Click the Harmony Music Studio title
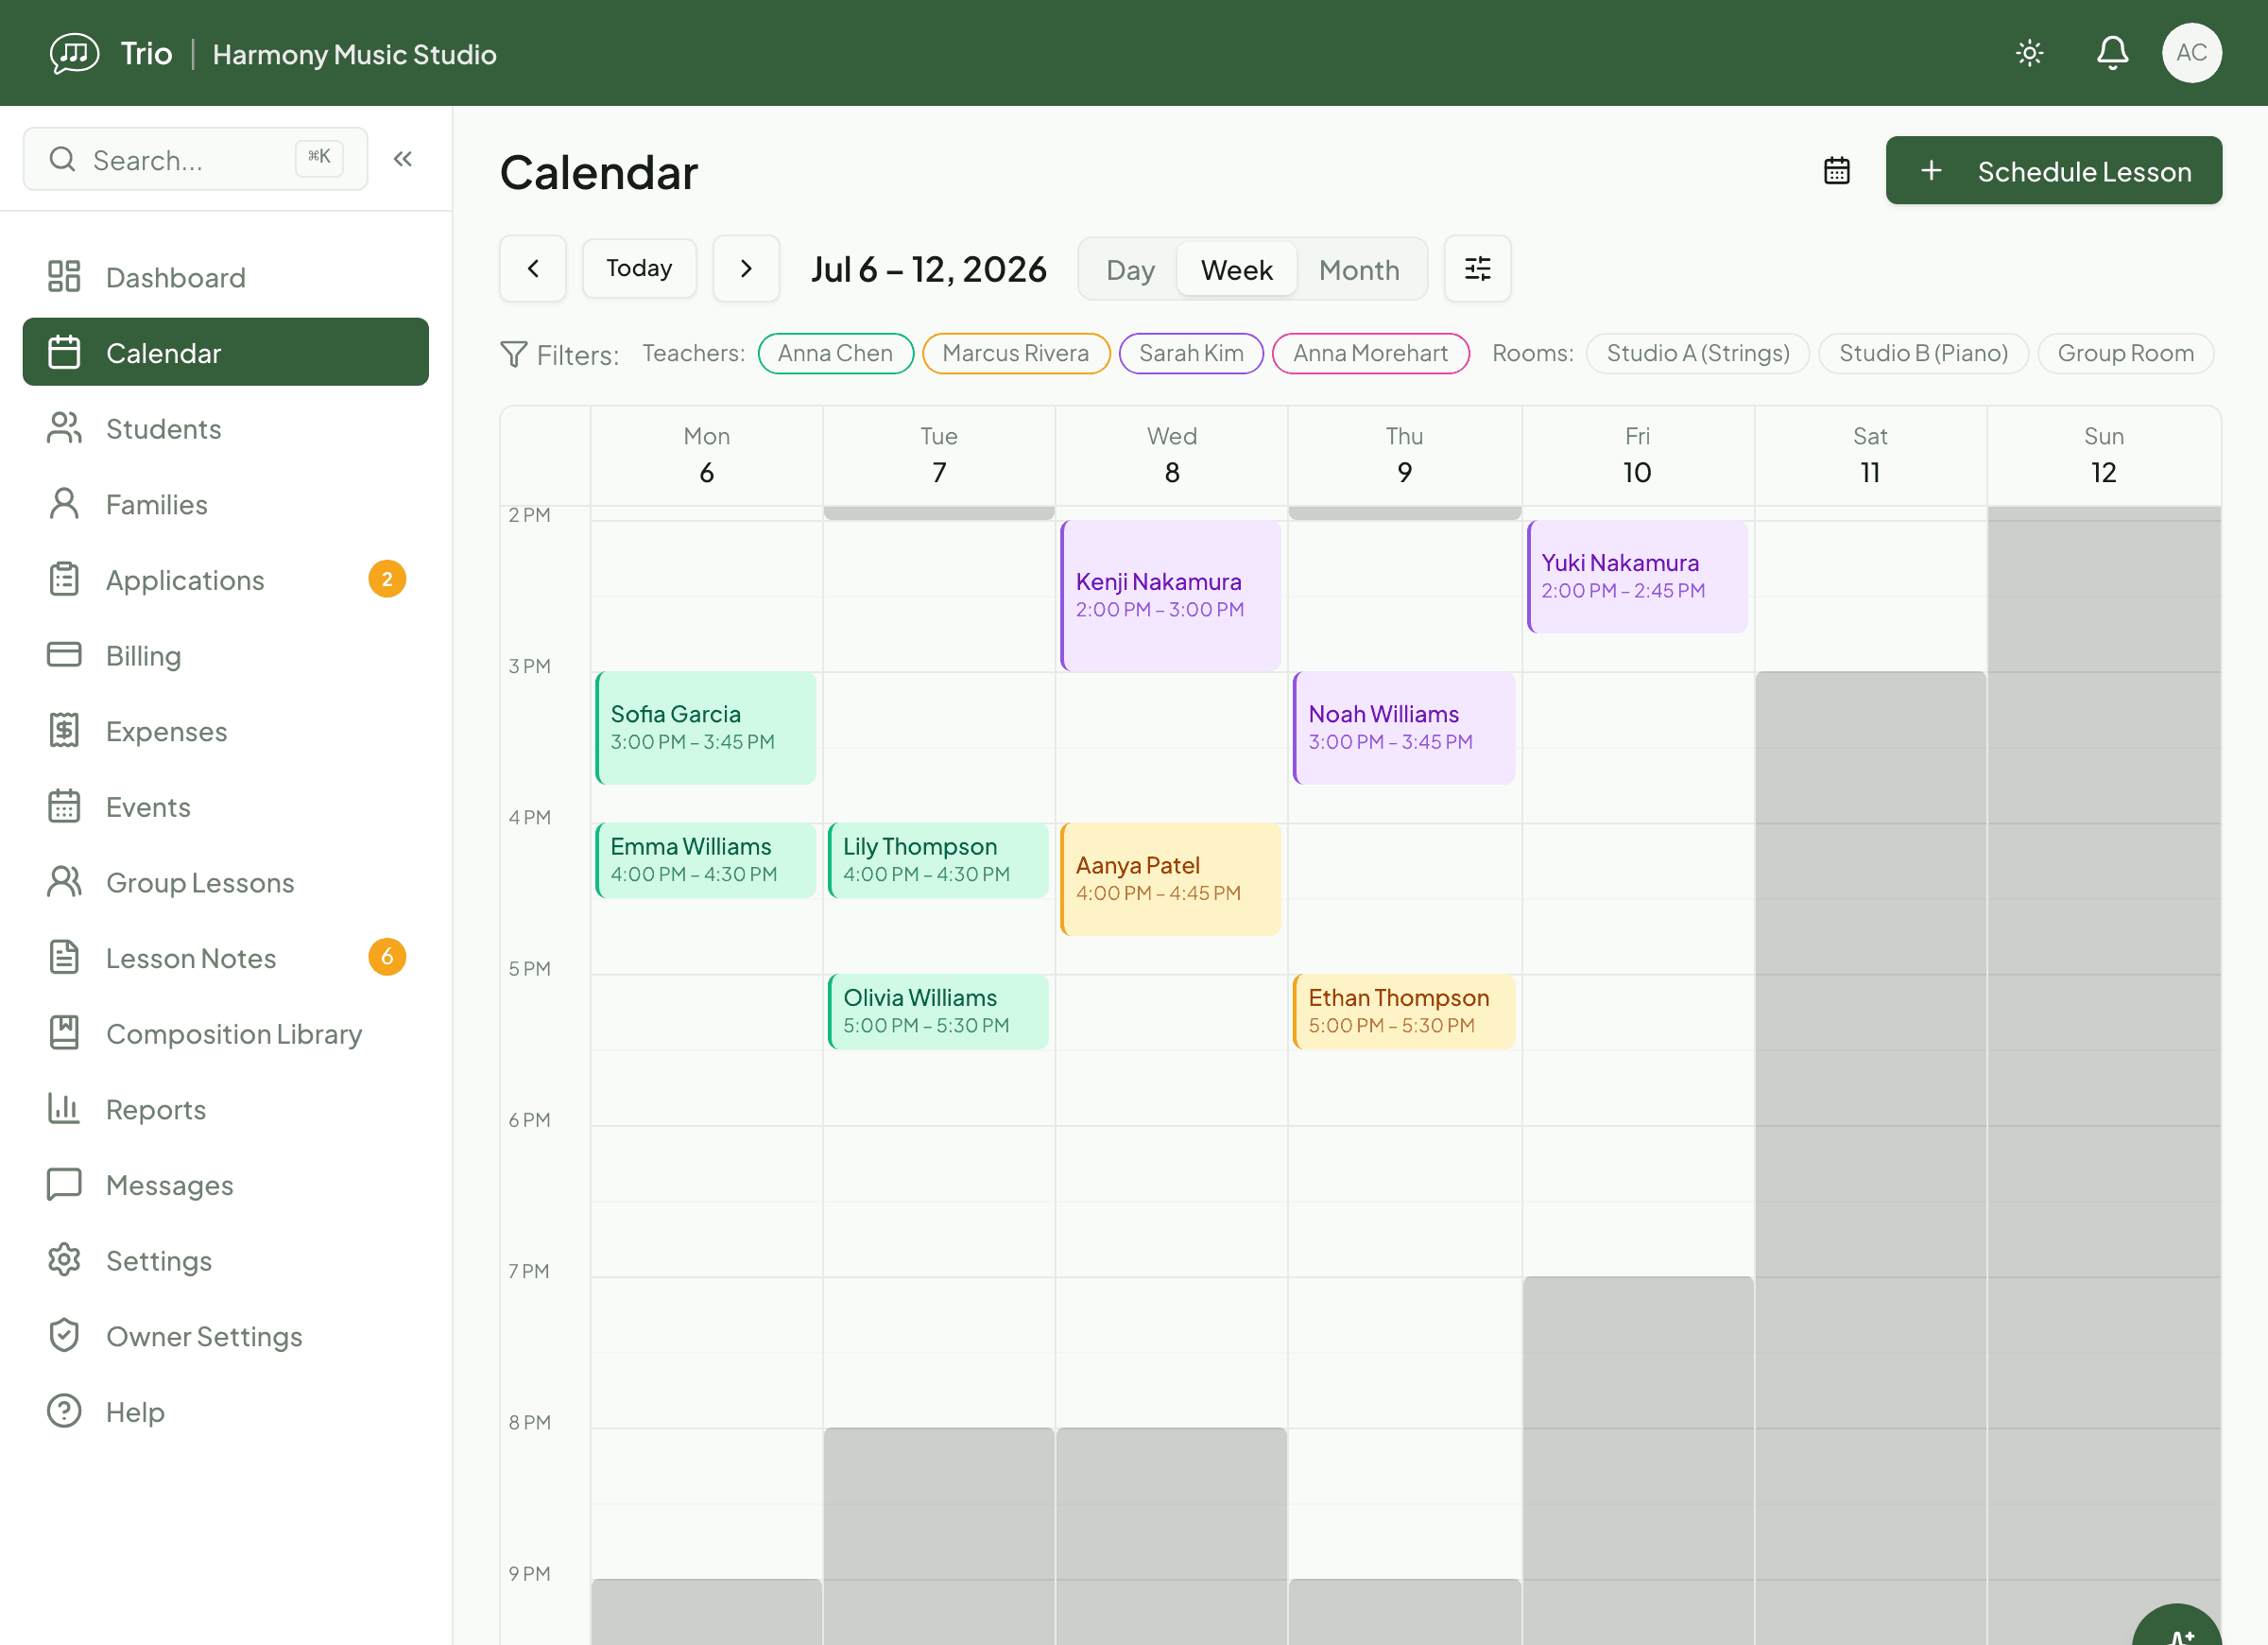Viewport: 2268px width, 1645px height. (x=355, y=54)
